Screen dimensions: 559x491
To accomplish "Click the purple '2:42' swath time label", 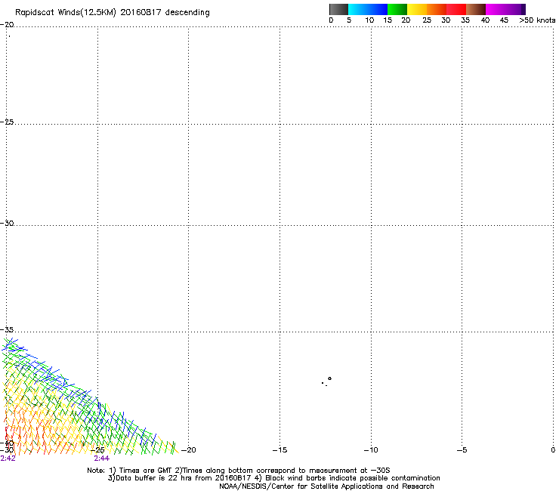I will tap(8, 459).
